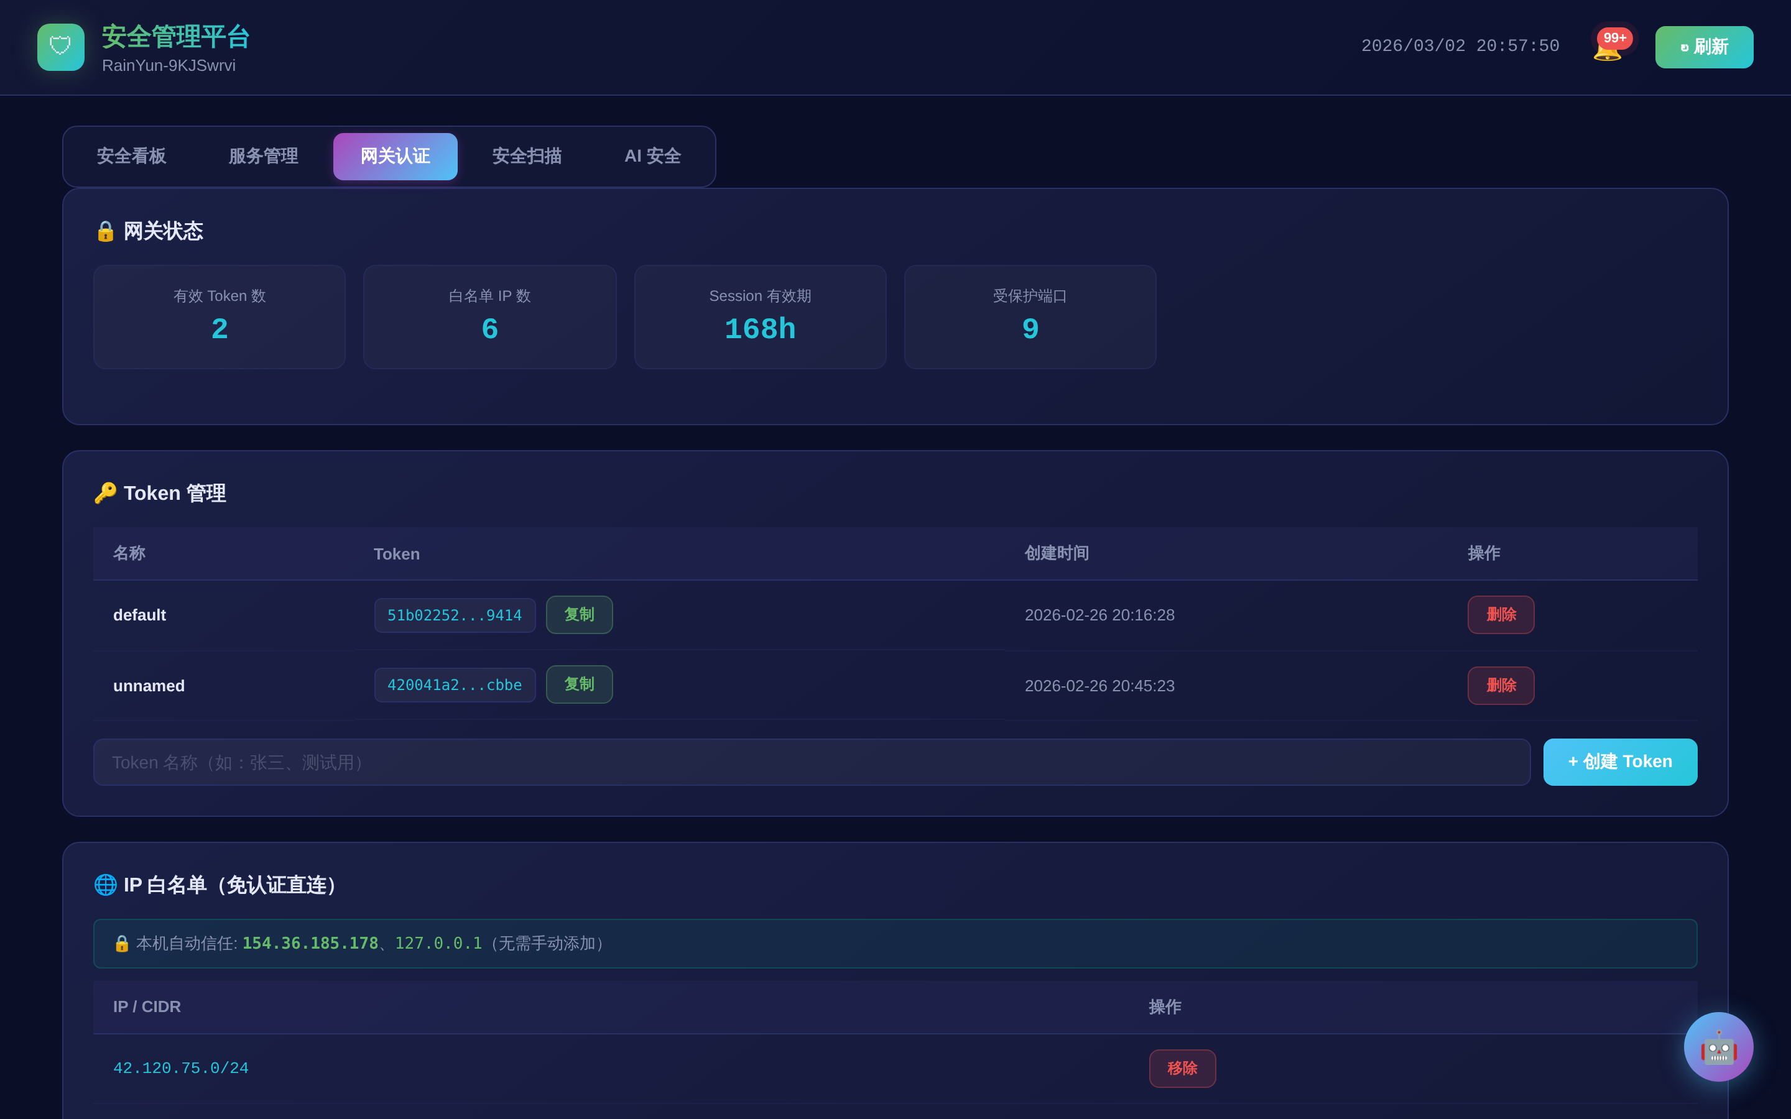Copy the default token

click(579, 615)
